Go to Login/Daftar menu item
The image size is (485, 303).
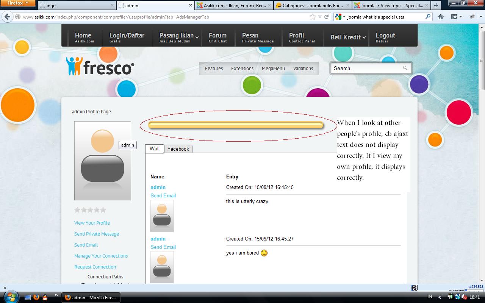tap(127, 37)
